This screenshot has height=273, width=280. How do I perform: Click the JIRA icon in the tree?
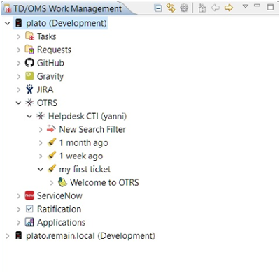[29, 89]
